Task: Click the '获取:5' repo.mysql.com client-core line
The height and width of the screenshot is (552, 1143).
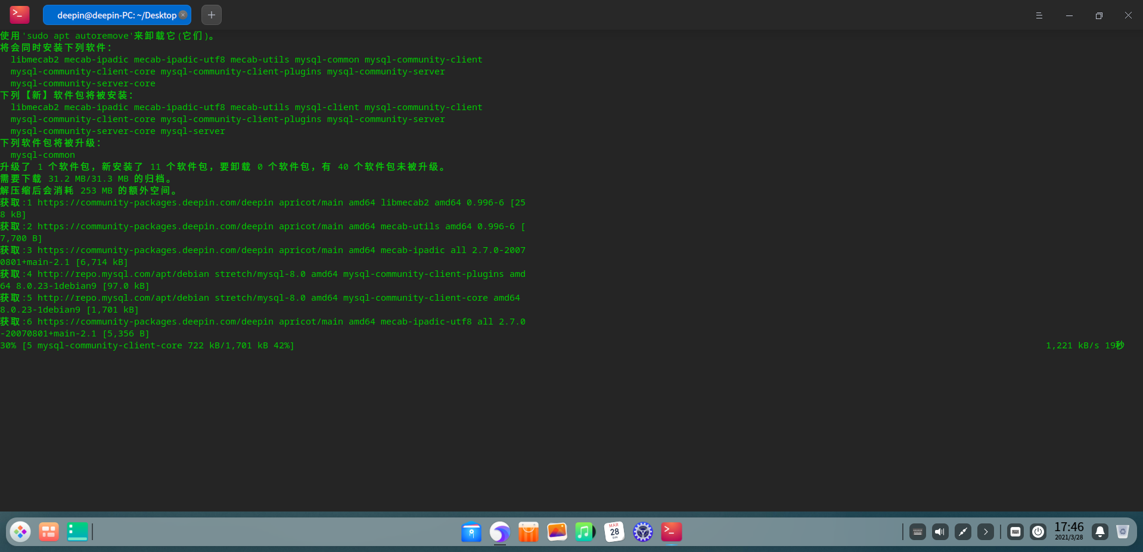Action: click(x=260, y=298)
